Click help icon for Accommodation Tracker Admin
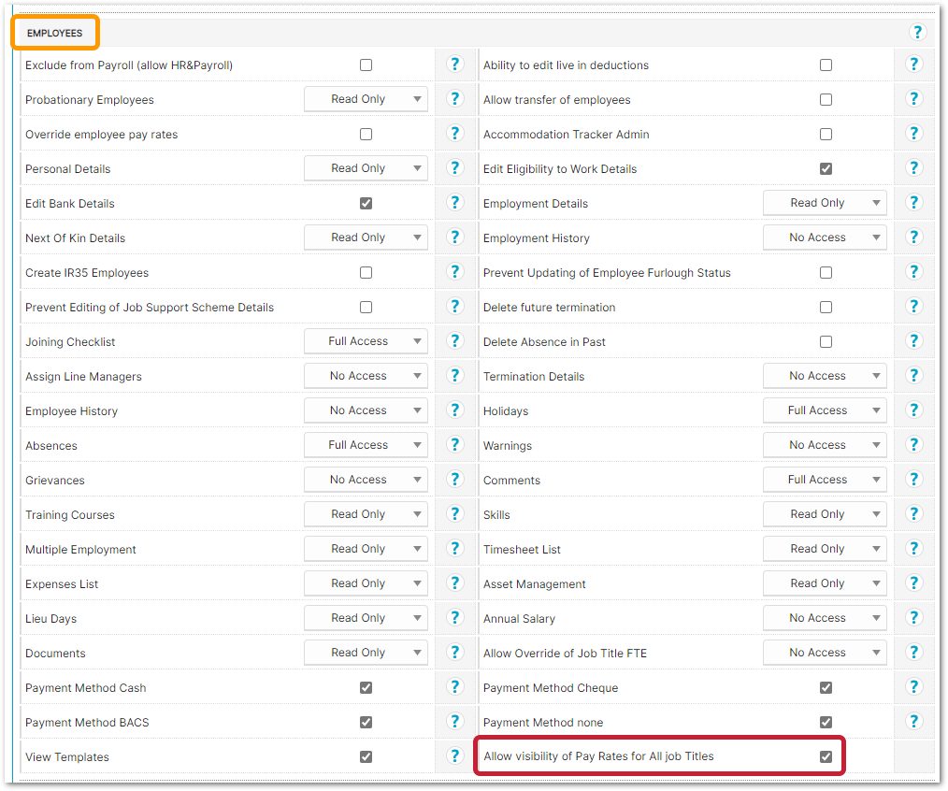This screenshot has width=948, height=791. (x=914, y=134)
